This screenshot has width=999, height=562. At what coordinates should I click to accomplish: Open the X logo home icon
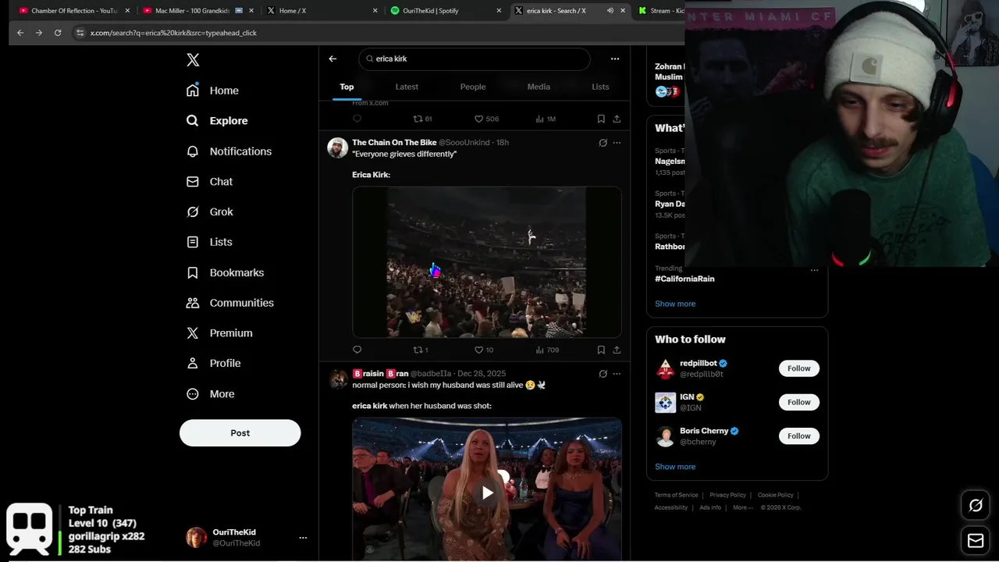pyautogui.click(x=193, y=60)
